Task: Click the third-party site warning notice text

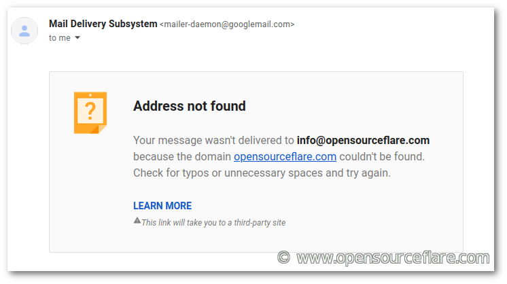Action: 213,222
